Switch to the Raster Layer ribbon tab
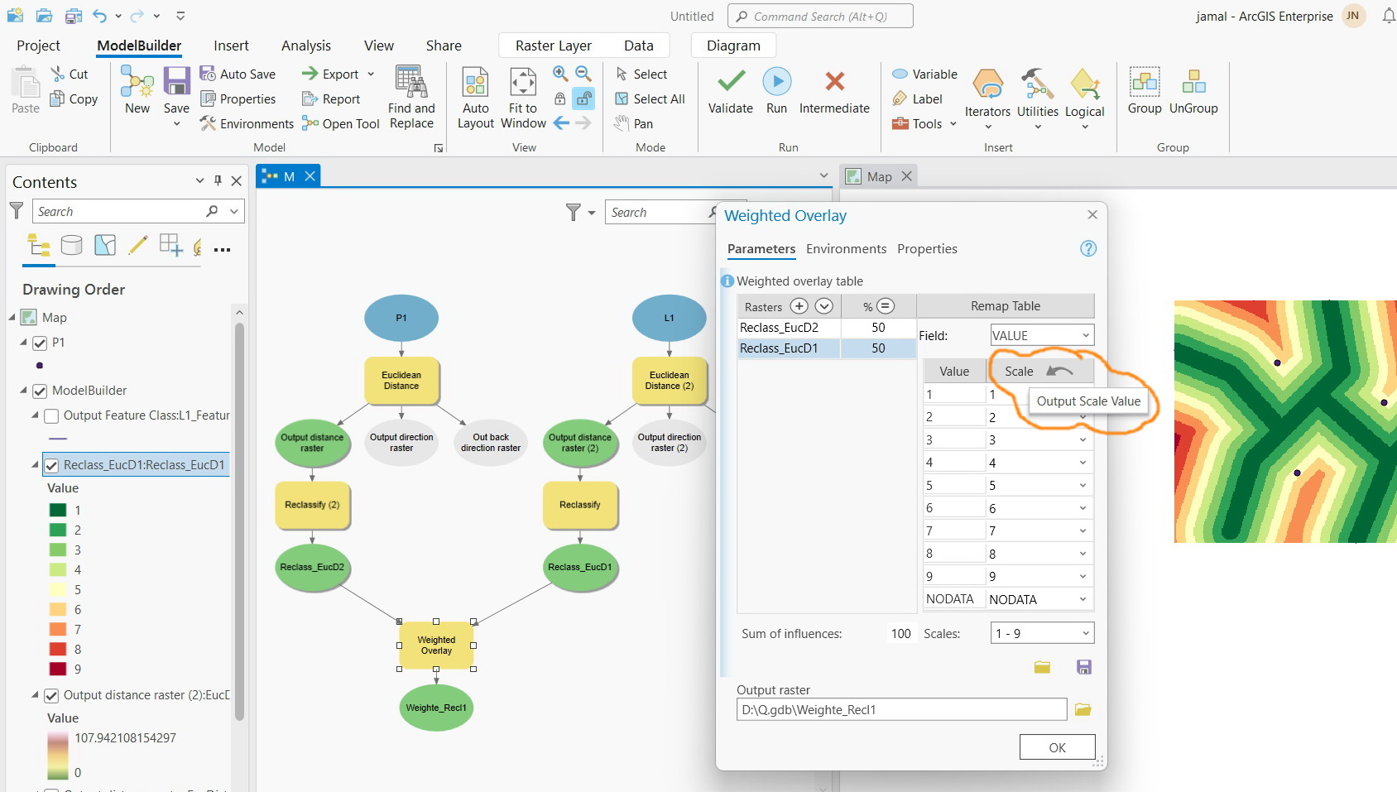 click(554, 45)
